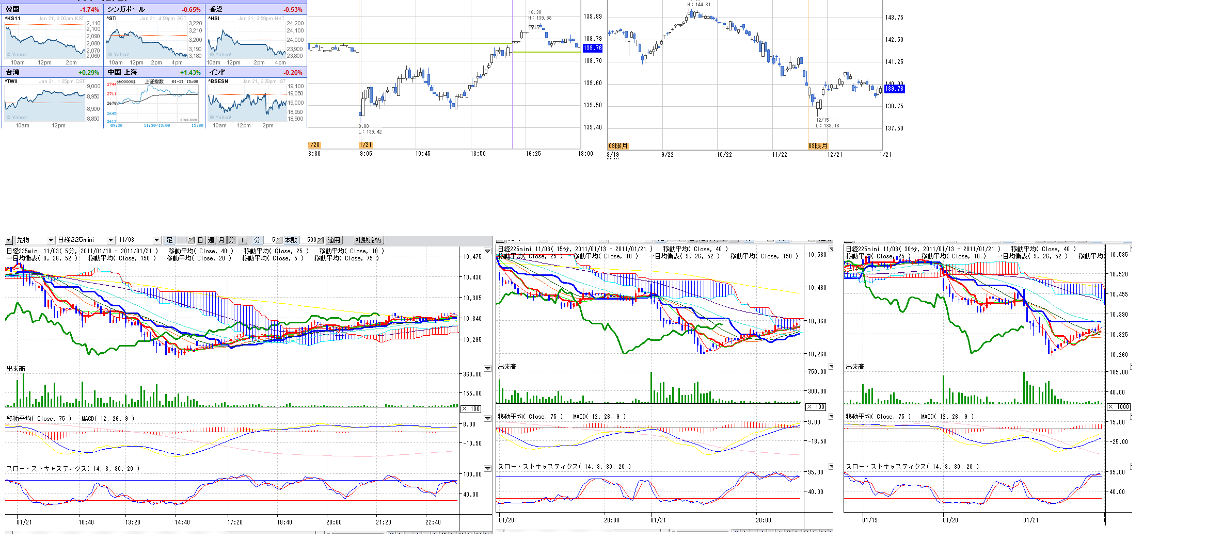Viewport: 1207px width, 559px height.
Task: Open the 先物 product type dropdown
Action: [x=51, y=240]
